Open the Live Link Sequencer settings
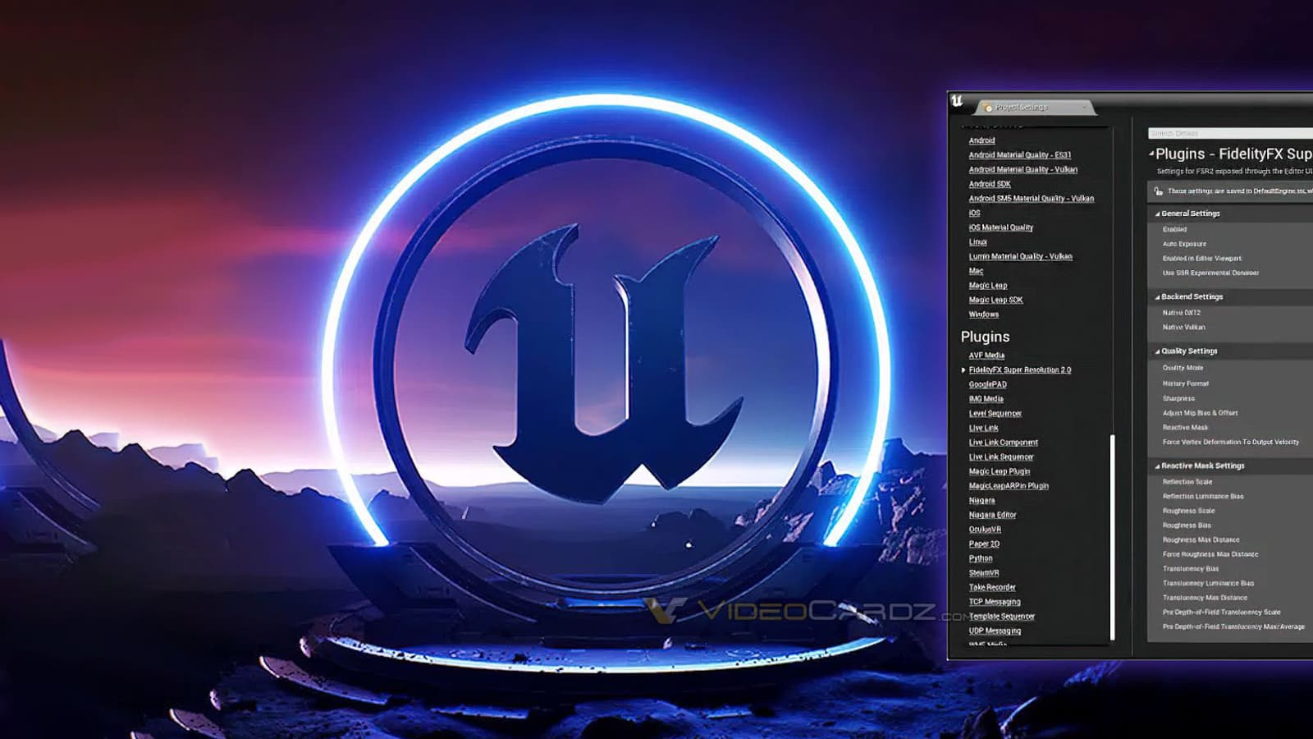 click(x=1001, y=457)
